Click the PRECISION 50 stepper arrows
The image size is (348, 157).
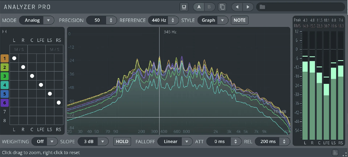[x=111, y=20]
